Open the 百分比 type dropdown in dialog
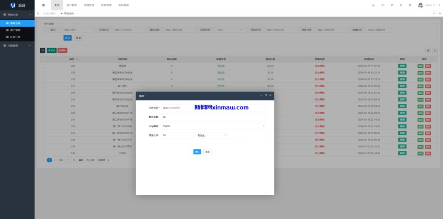The width and height of the screenshot is (443, 219). click(212, 135)
